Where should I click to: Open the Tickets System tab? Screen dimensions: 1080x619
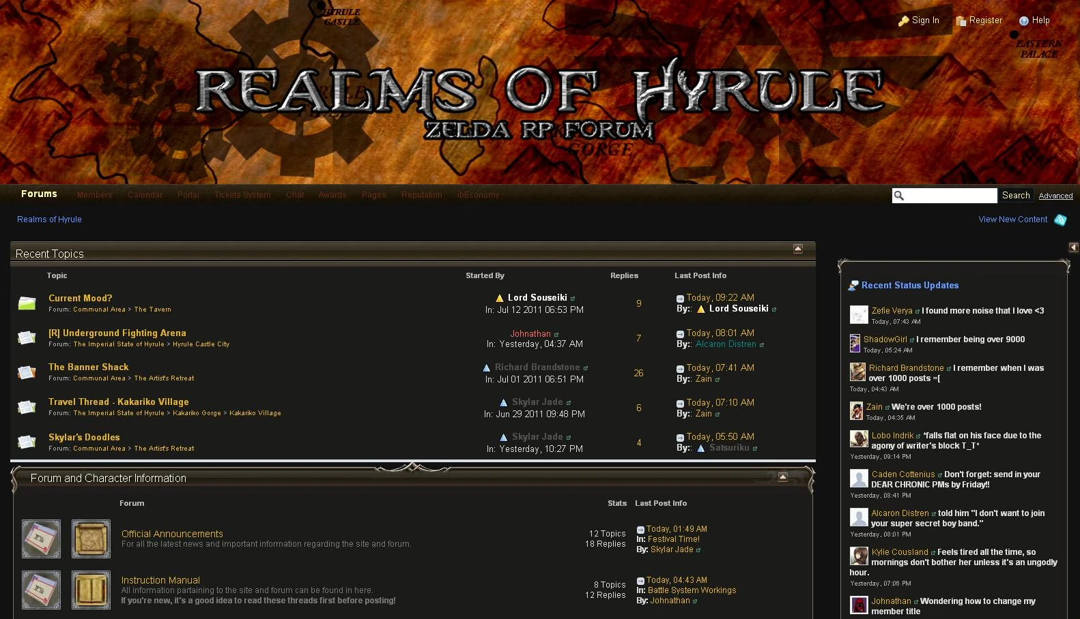[x=243, y=195]
